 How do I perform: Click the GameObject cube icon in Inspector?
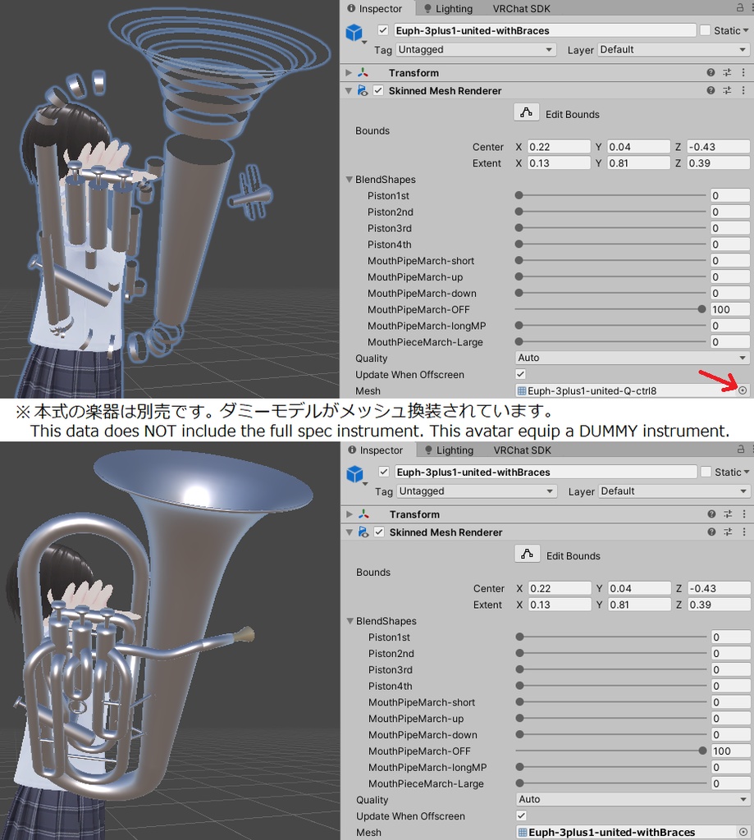click(354, 32)
